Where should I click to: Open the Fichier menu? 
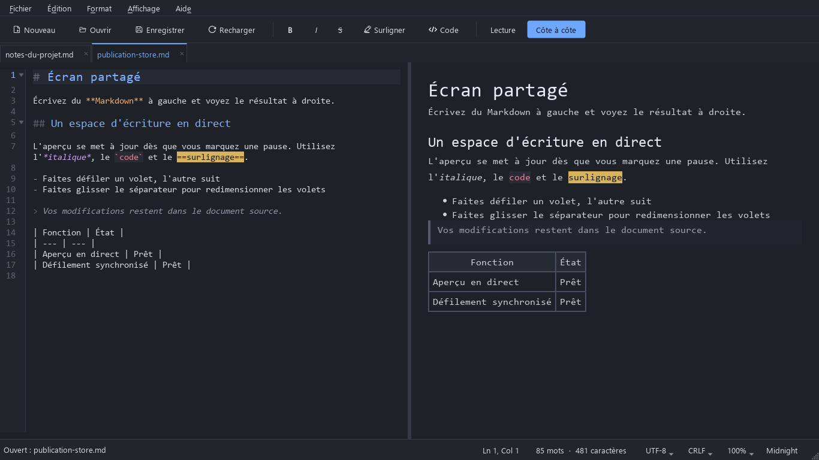(20, 8)
